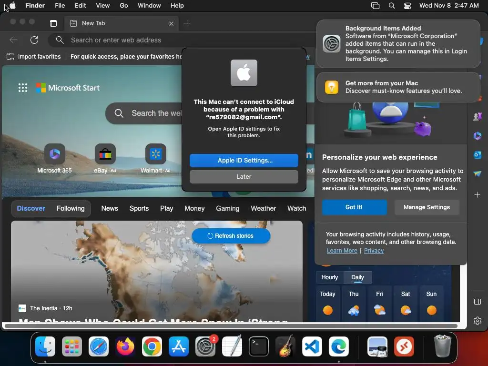Open the Learn More link
This screenshot has width=488, height=366.
click(x=342, y=251)
